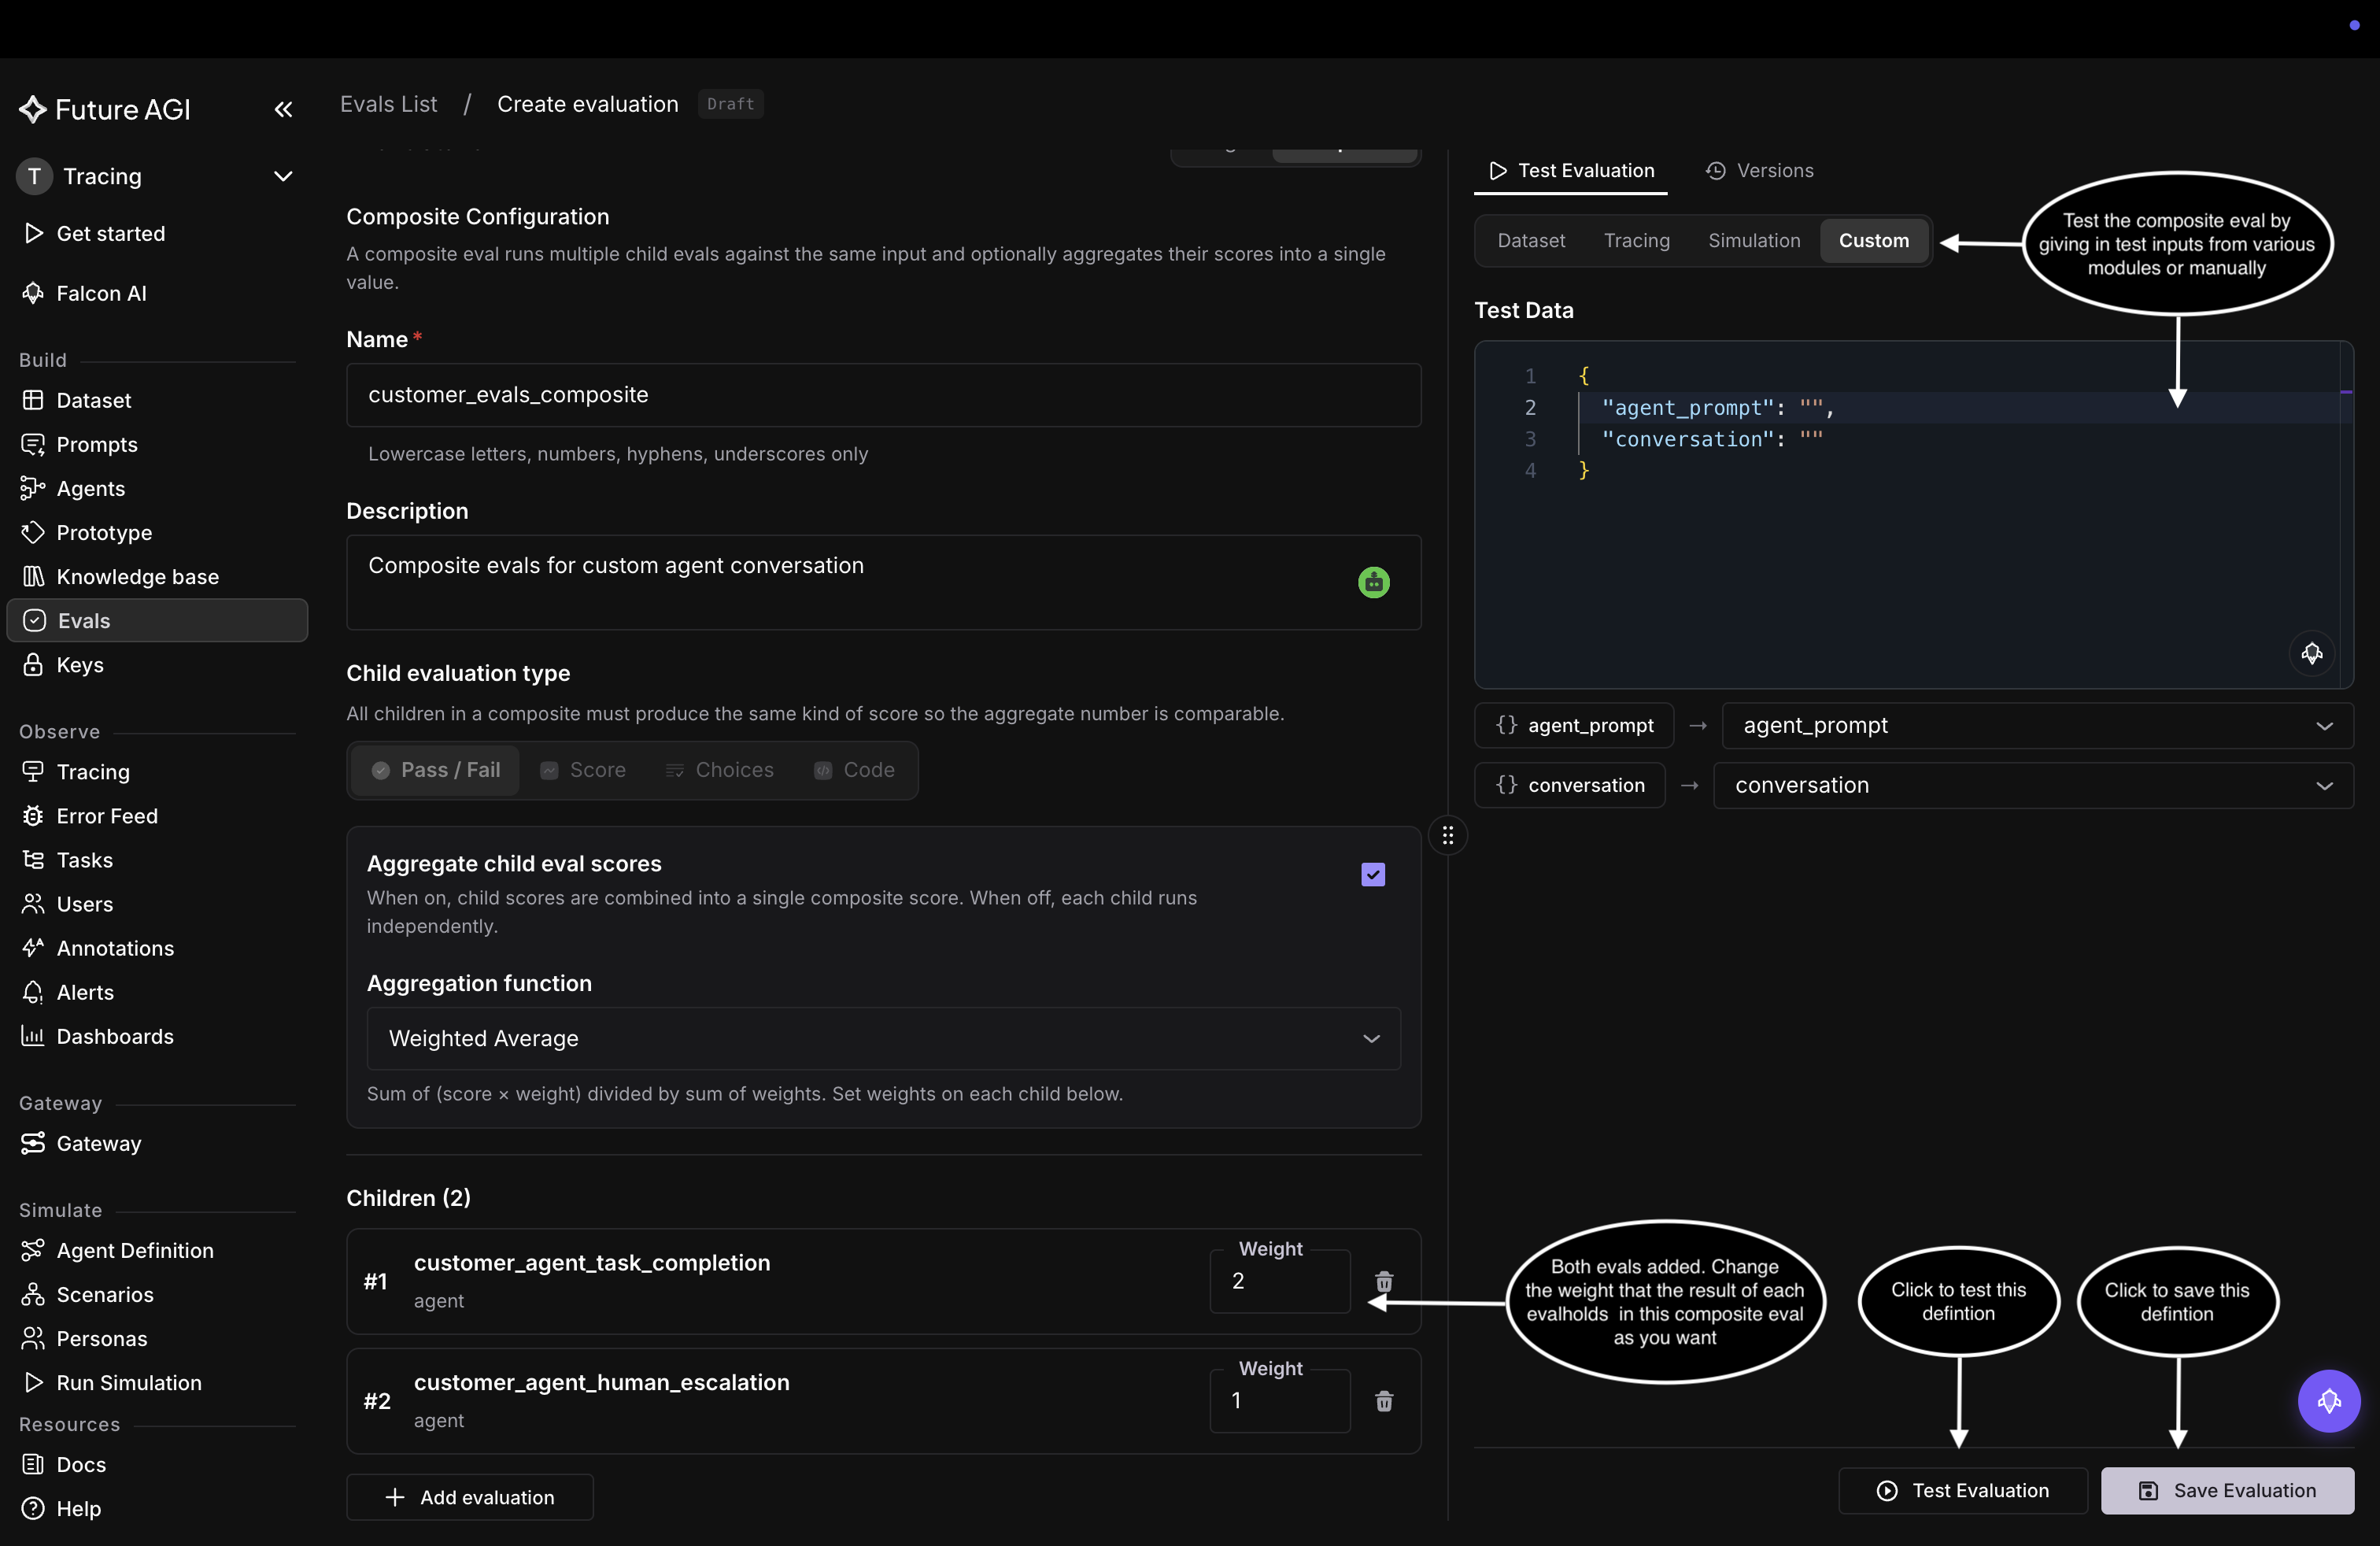Open the conversation mapping dropdown
This screenshot has height=1546, width=2380.
2032,785
